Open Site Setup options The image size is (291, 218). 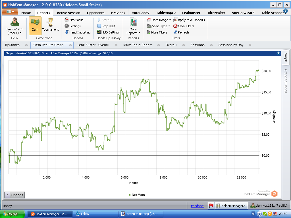(74, 20)
